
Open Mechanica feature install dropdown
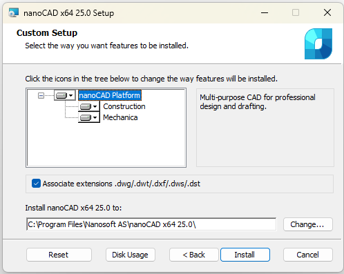[x=89, y=117]
